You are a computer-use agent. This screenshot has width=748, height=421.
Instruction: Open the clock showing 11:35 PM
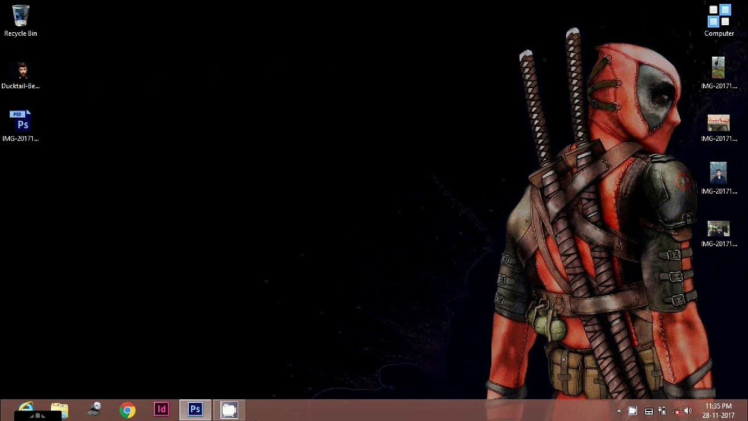click(718, 410)
